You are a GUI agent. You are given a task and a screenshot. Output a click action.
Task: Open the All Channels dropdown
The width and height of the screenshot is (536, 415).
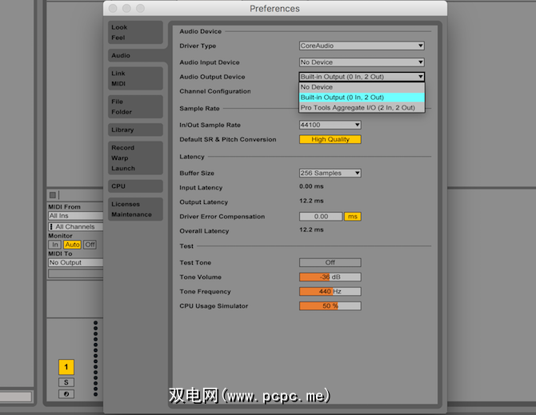(75, 227)
